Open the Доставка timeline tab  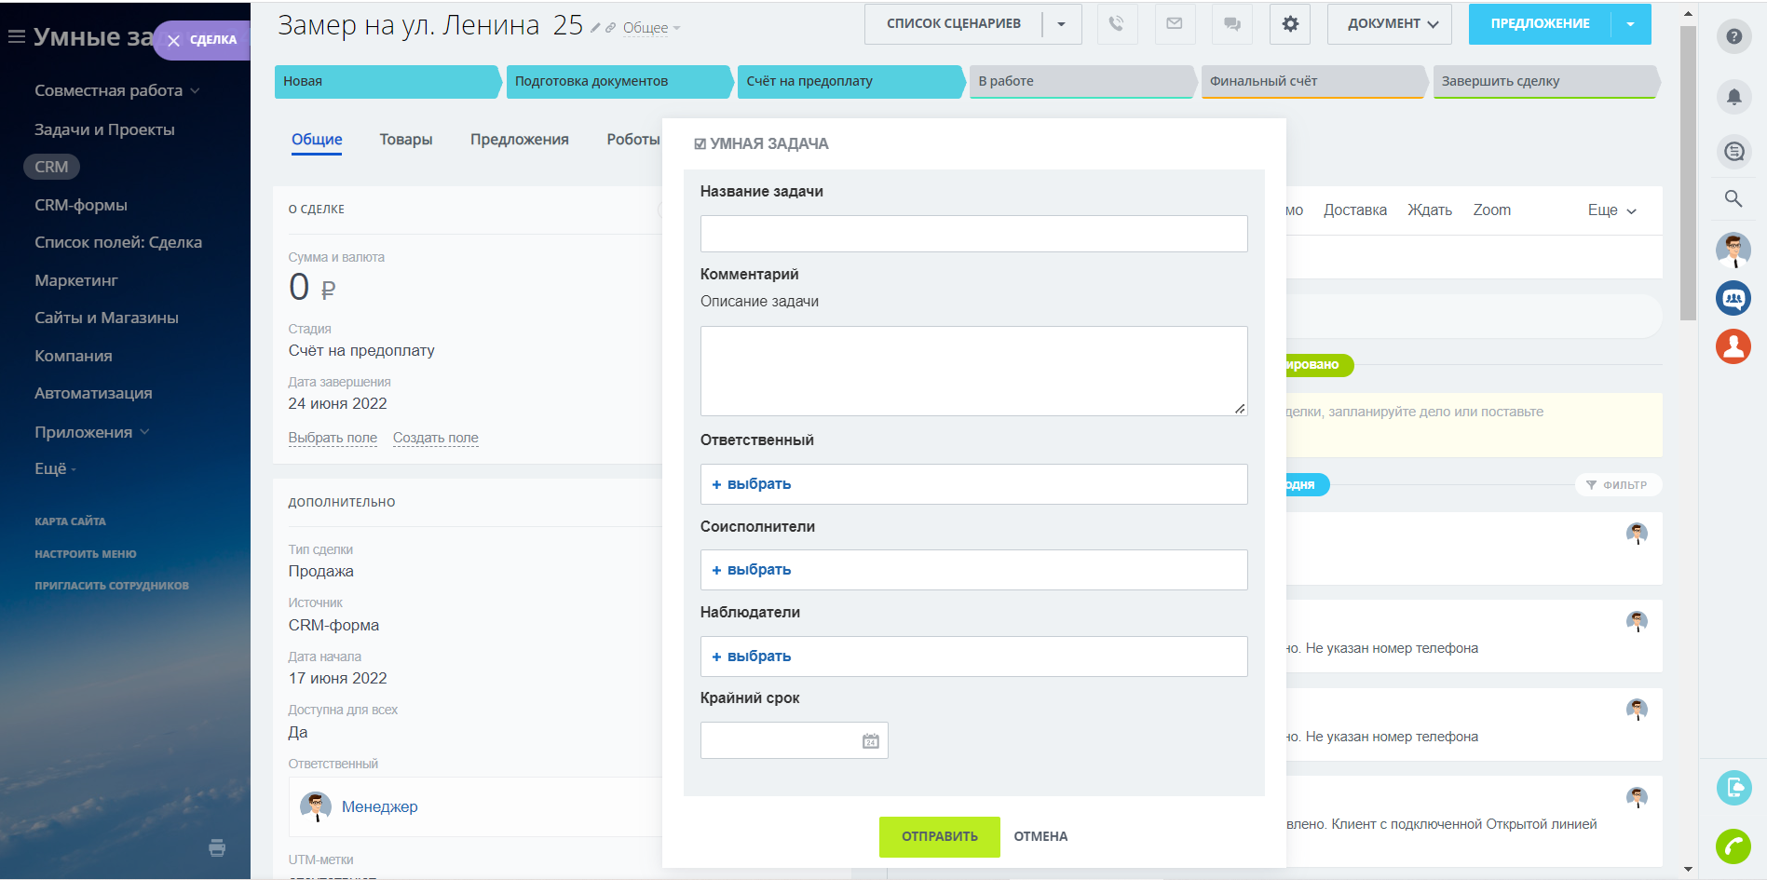[x=1355, y=210]
